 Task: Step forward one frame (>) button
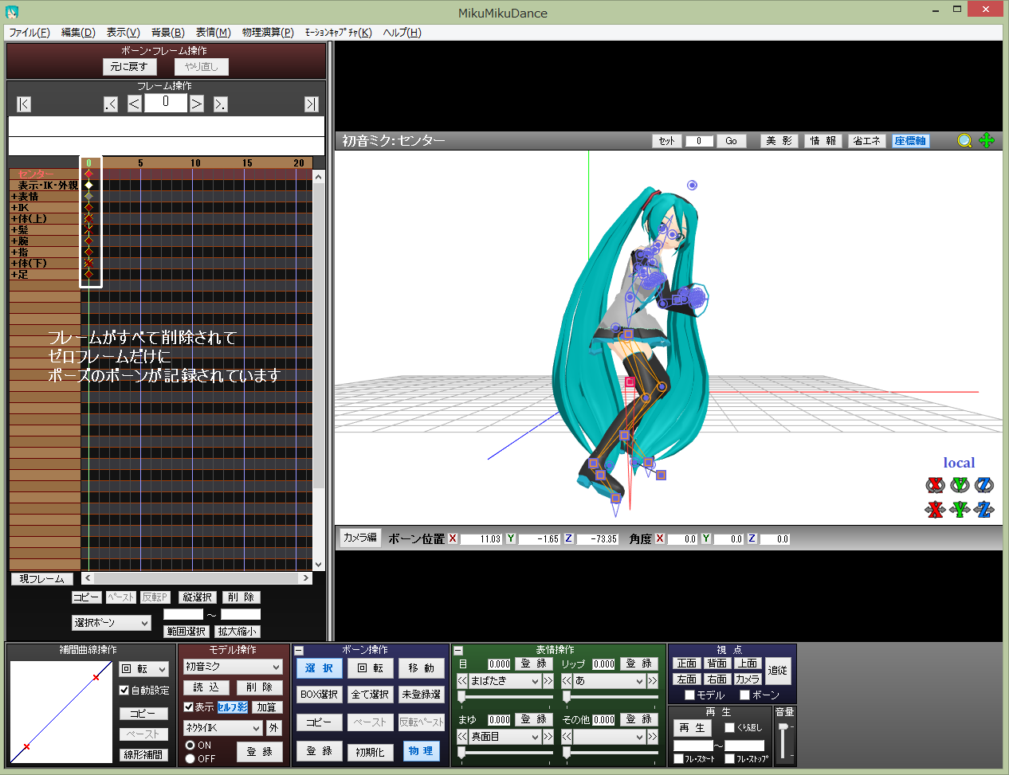point(197,104)
